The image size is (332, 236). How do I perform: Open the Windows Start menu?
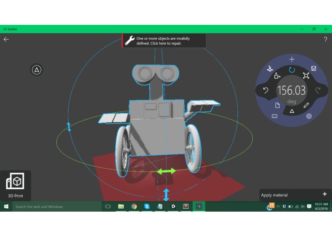pos(6,206)
